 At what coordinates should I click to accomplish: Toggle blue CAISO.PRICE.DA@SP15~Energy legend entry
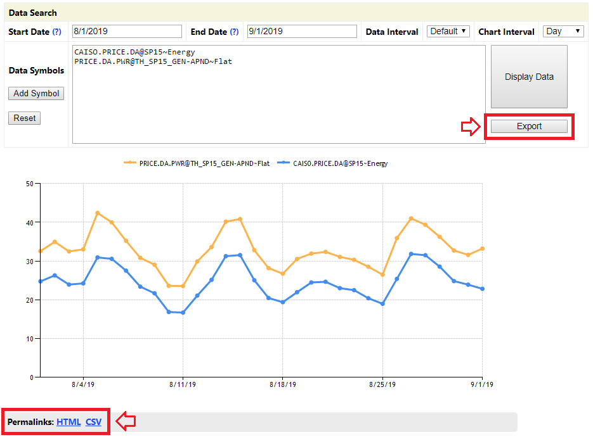click(332, 163)
